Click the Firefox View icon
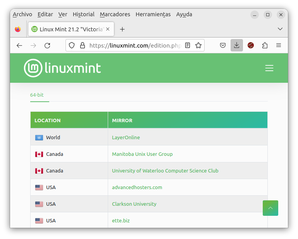The height and width of the screenshot is (239, 298). tap(18, 29)
